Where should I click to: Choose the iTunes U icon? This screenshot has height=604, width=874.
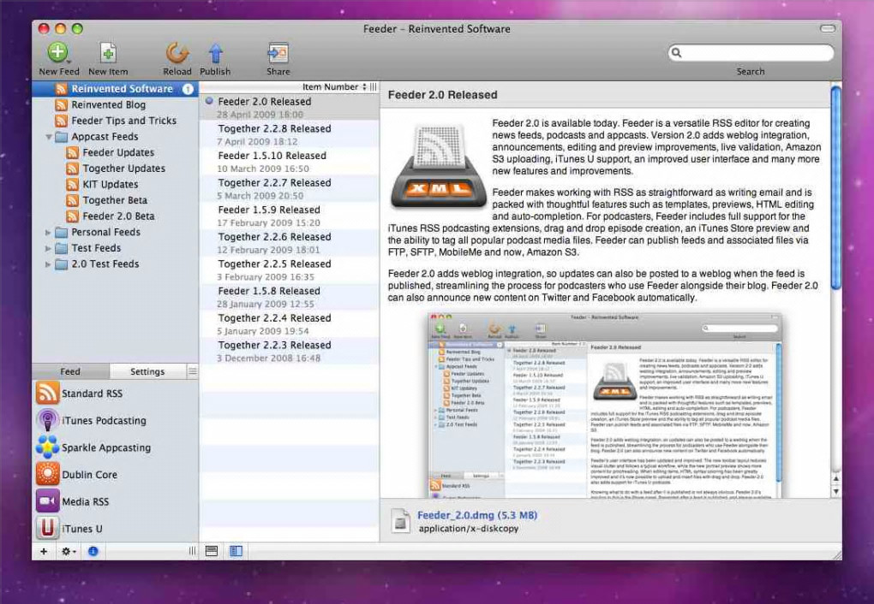(47, 528)
